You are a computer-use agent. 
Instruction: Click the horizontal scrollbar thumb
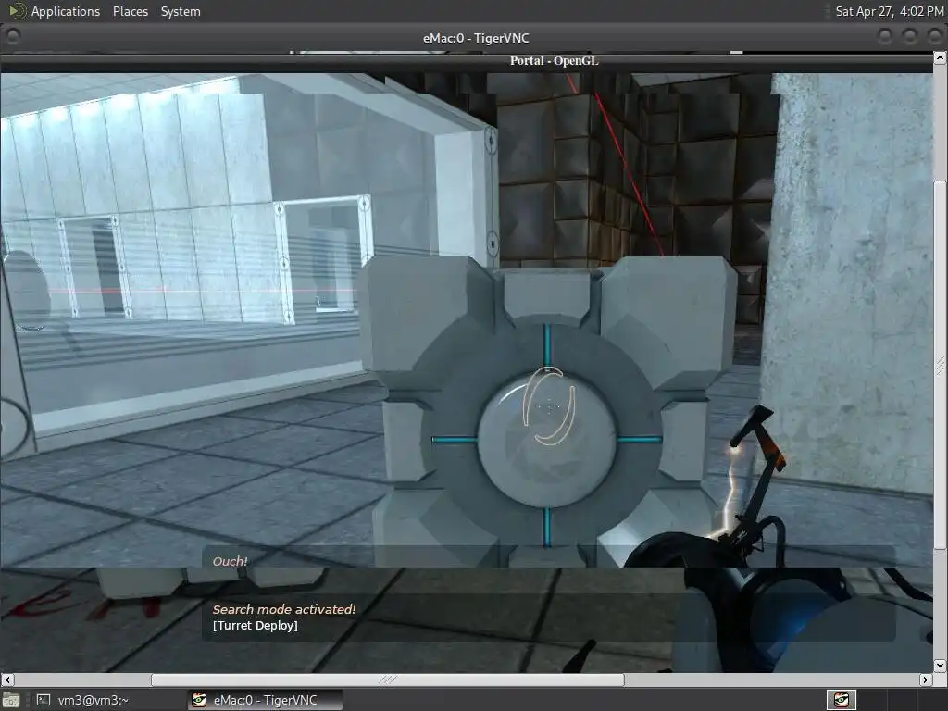(x=388, y=680)
